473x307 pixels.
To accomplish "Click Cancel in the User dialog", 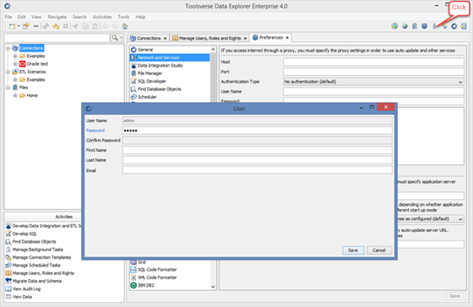I will [379, 250].
